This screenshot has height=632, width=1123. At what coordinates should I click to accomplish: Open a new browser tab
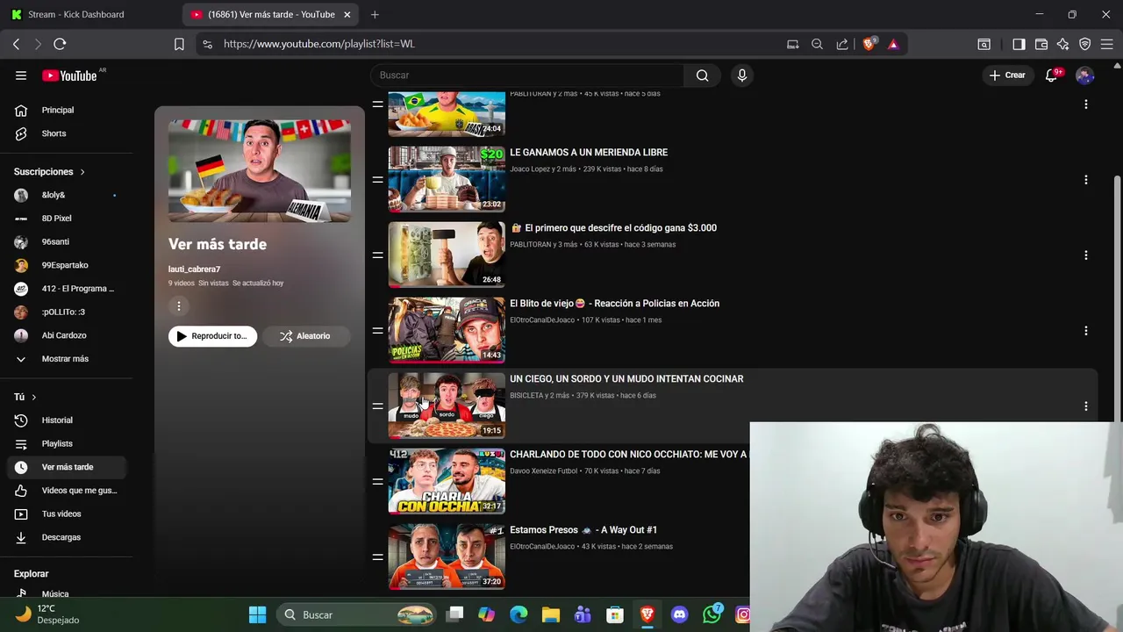tap(375, 15)
